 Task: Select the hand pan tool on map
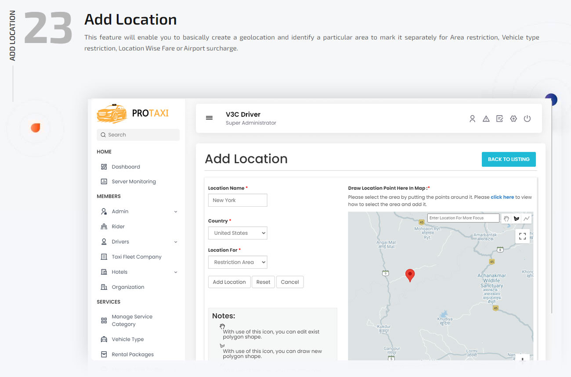[507, 218]
